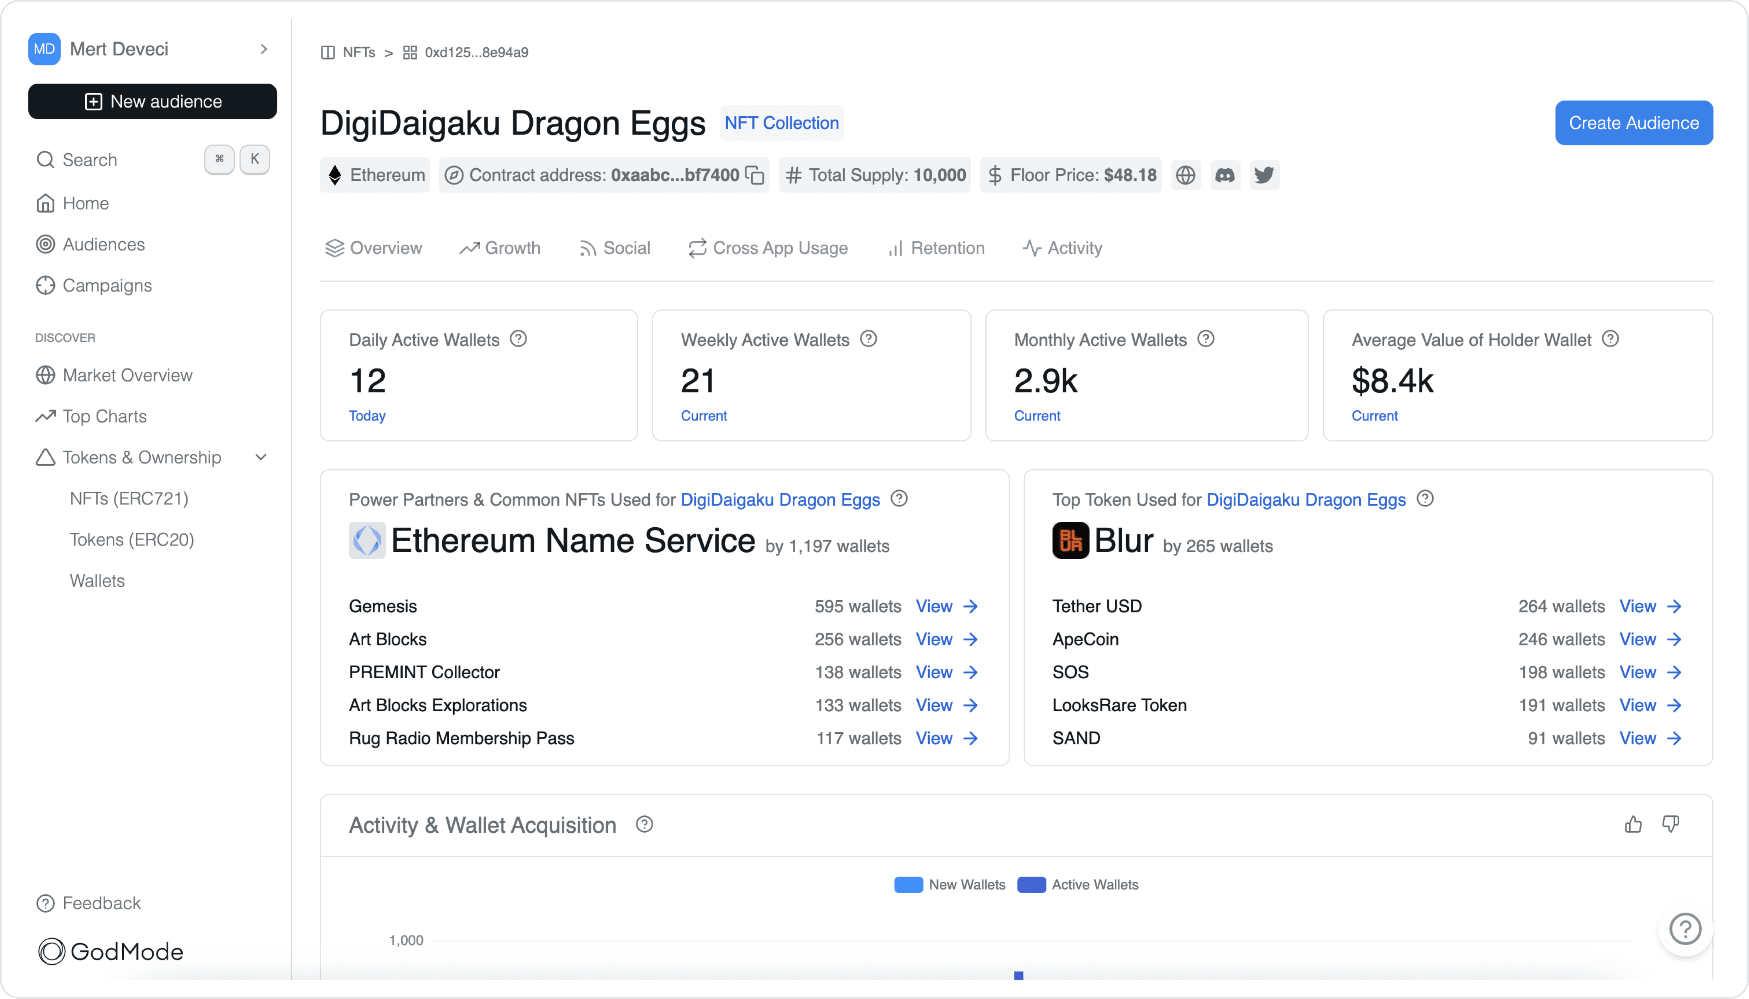
Task: Switch to the Growth tab
Action: (x=499, y=248)
